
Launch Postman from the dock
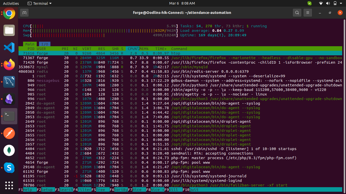point(9,133)
